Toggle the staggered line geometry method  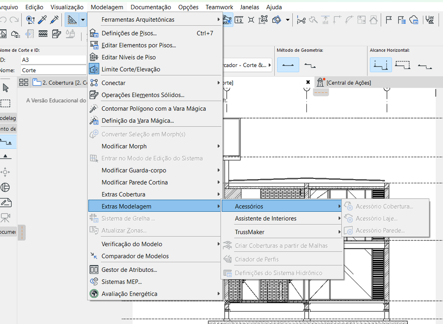(310, 66)
